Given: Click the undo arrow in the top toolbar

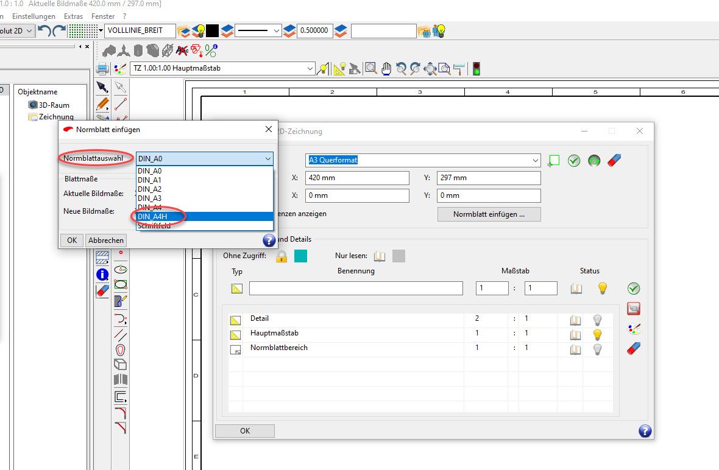Looking at the screenshot, I should (44, 31).
